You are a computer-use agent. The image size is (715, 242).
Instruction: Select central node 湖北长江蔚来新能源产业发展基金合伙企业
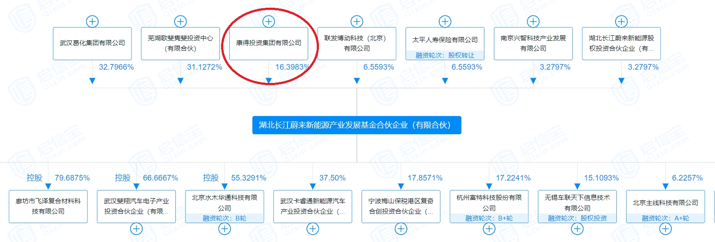pyautogui.click(x=357, y=125)
